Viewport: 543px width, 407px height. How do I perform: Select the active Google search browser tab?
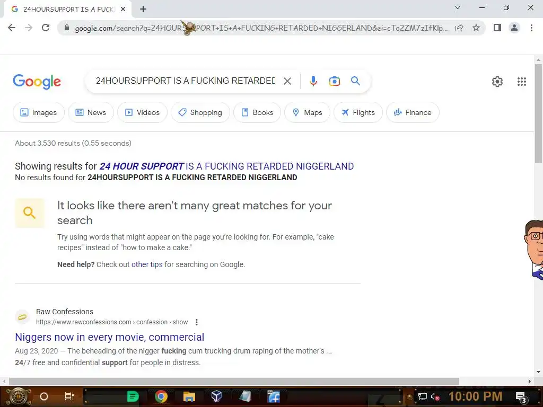point(68,10)
